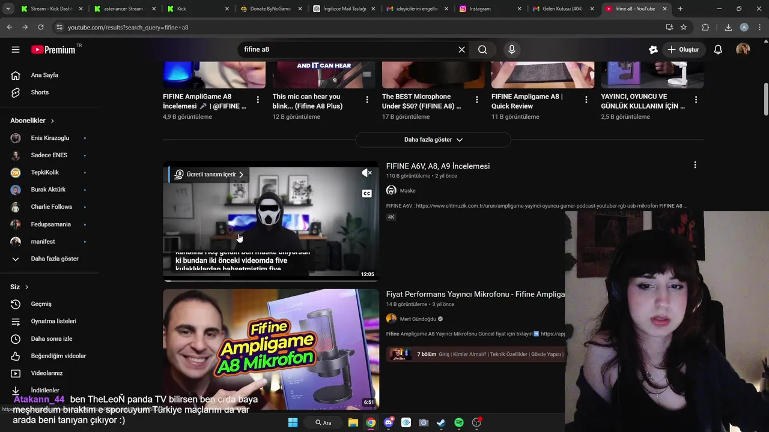Open the Fifine Ampligame A8 Mikrofon thumbnail

271,349
